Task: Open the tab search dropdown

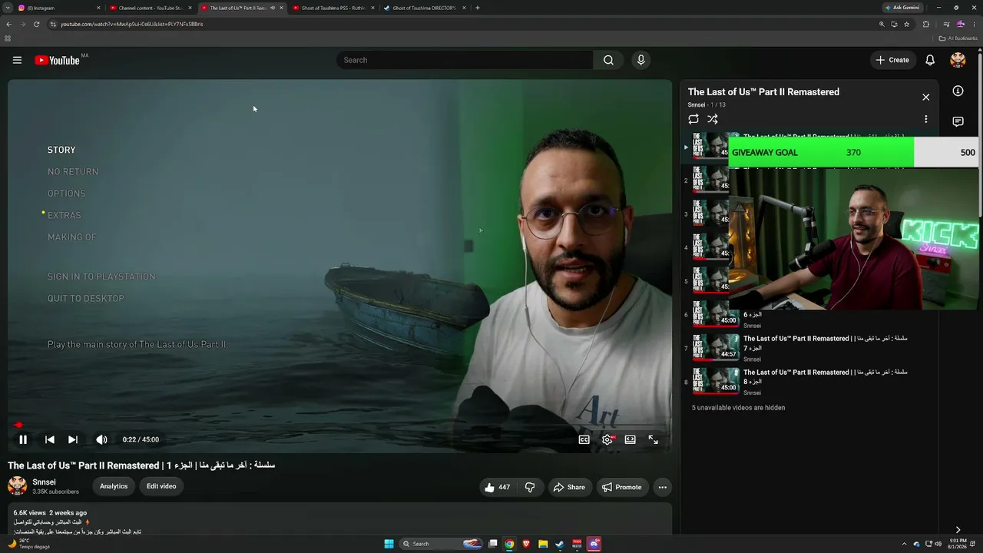Action: (x=7, y=8)
